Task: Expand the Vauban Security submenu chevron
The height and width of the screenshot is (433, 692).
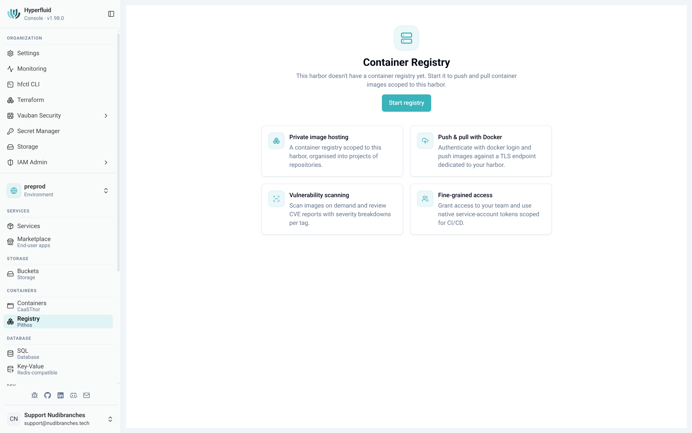Action: tap(106, 116)
